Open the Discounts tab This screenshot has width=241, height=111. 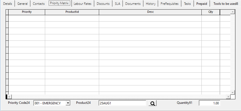pyautogui.click(x=103, y=4)
